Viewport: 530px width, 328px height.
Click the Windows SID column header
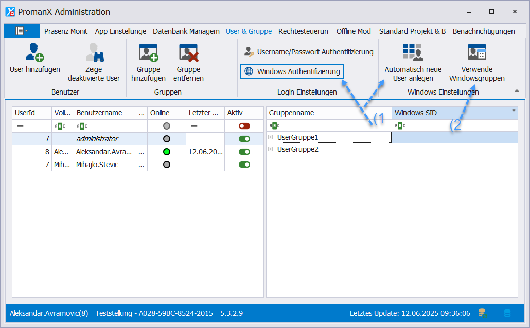455,113
